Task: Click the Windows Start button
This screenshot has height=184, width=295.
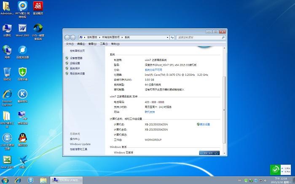Action: [6, 180]
